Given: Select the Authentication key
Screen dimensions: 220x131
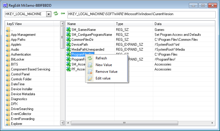Looking at the screenshot, I should click(x=21, y=54).
